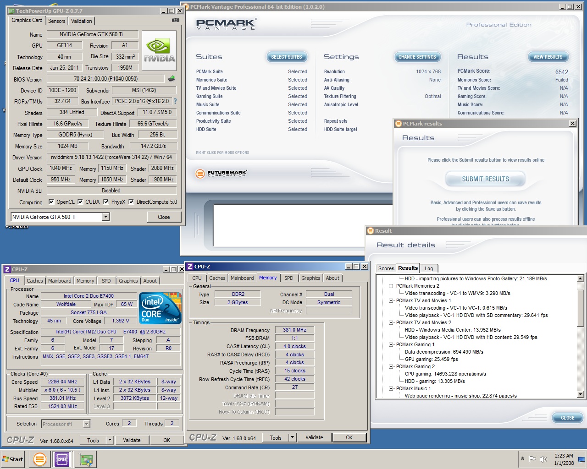Open the Graphics tab in right CPU-Z
This screenshot has height=469, width=587.
coord(311,278)
